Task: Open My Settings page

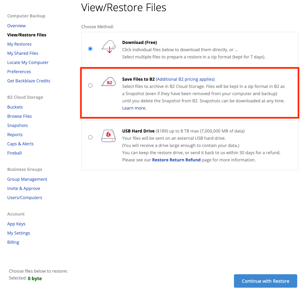Action: (19, 233)
